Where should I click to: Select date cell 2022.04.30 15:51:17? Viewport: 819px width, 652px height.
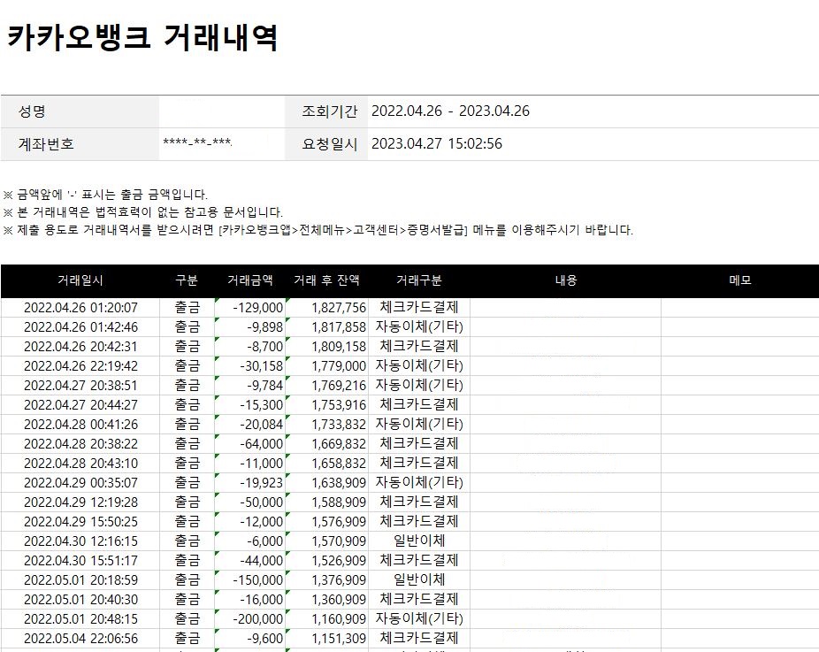pyautogui.click(x=80, y=561)
